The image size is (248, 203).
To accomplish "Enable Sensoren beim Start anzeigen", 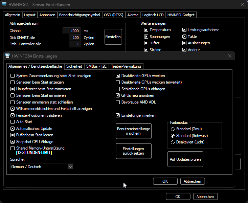I will 13,82.
